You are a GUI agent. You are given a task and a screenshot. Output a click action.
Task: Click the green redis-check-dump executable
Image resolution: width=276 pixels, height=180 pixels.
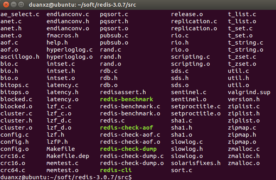pos(128,149)
